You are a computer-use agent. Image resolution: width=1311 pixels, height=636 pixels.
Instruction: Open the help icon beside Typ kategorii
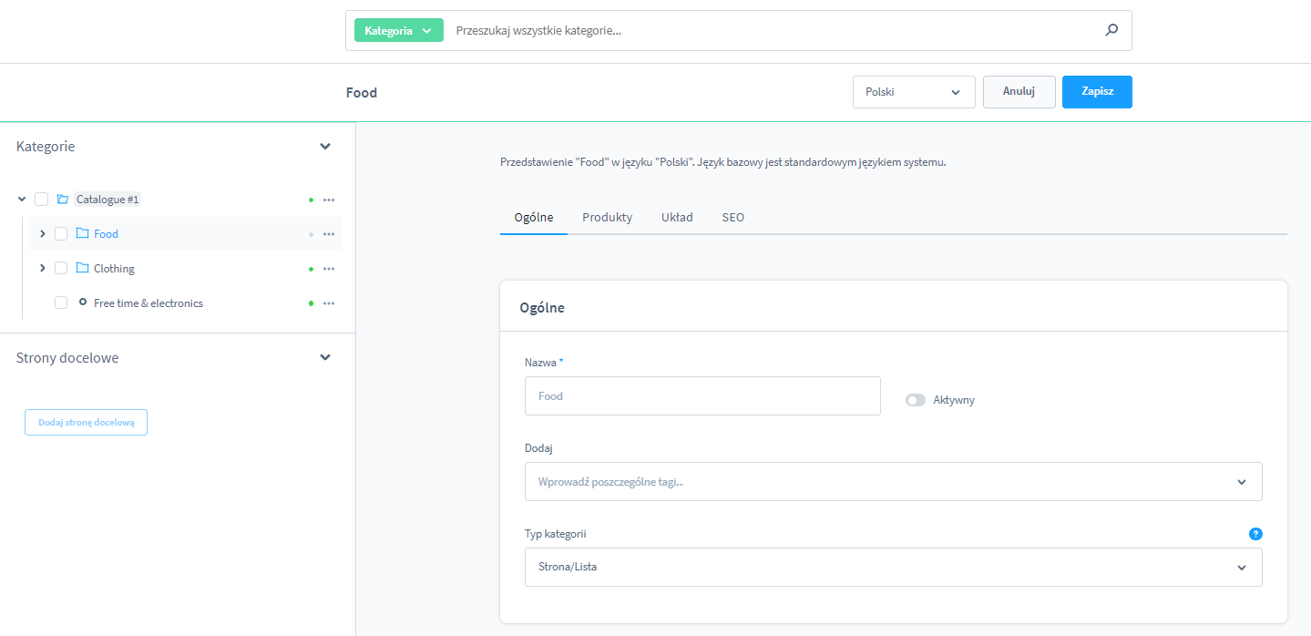coord(1255,534)
